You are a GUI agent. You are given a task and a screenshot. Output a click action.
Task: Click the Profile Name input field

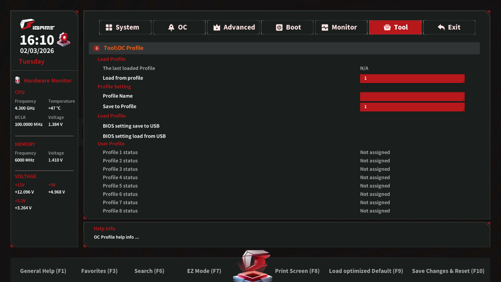coord(412,96)
